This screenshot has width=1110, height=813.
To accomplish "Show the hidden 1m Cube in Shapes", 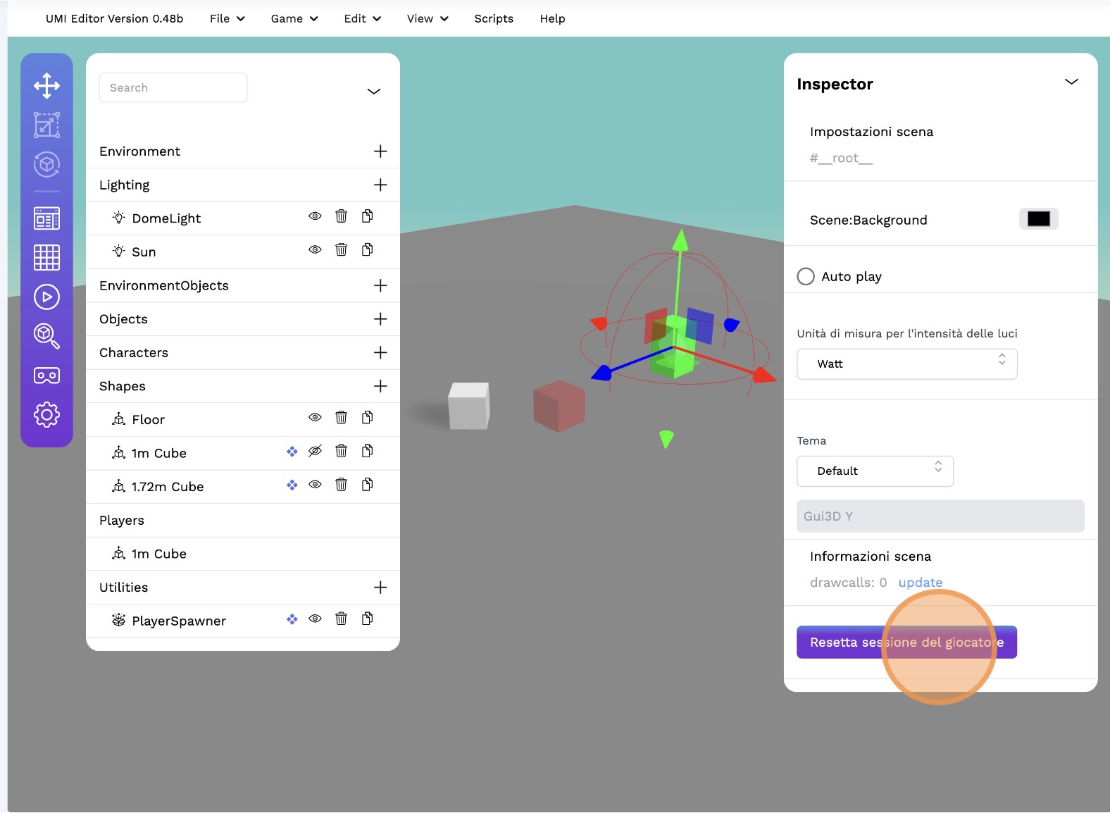I will [315, 452].
